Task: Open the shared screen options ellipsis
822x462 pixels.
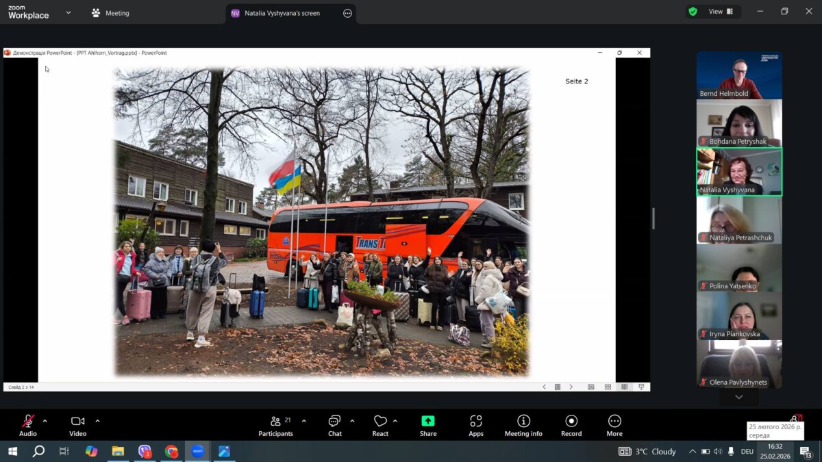Action: pos(347,13)
